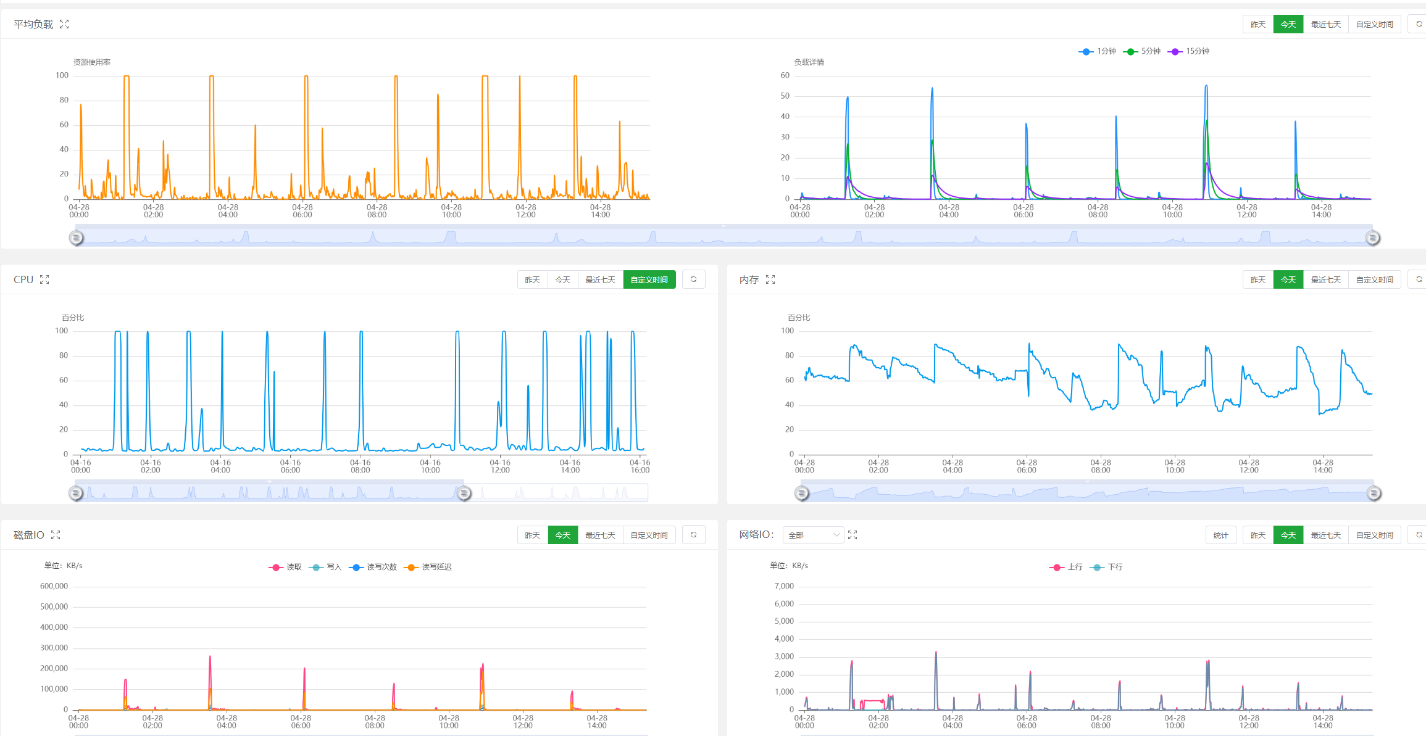This screenshot has width=1426, height=736.
Task: Select 今天 in CPU panel
Action: pos(563,279)
